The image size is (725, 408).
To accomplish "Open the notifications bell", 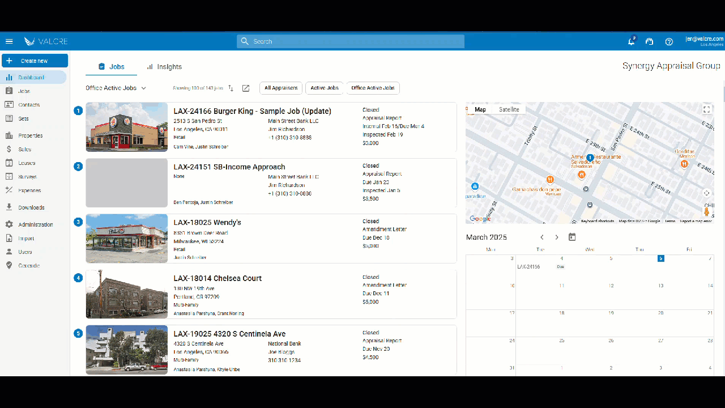I will 632,41.
